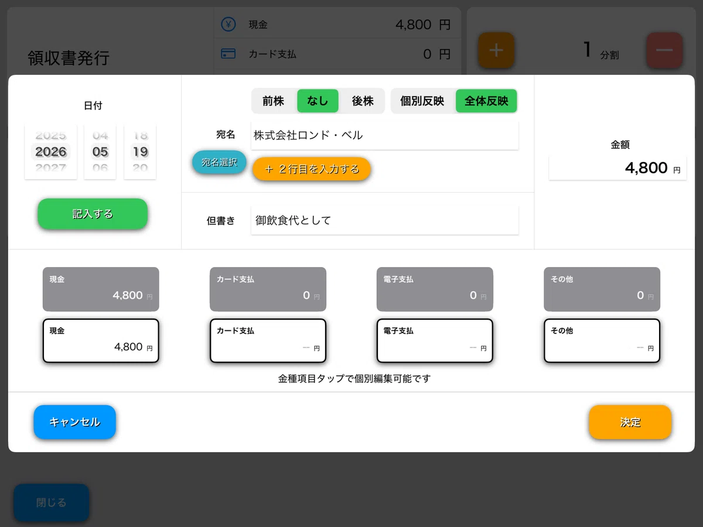Viewport: 703px width, 527px height.
Task: Select 後株 company suffix option
Action: point(363,101)
